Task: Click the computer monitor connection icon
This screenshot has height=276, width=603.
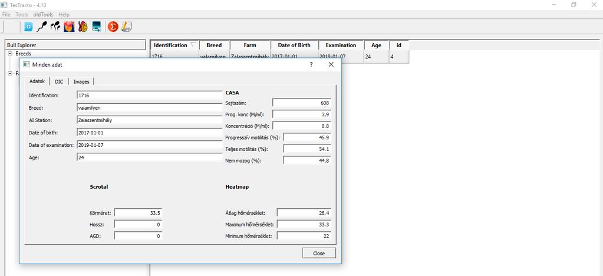Action: point(96,27)
